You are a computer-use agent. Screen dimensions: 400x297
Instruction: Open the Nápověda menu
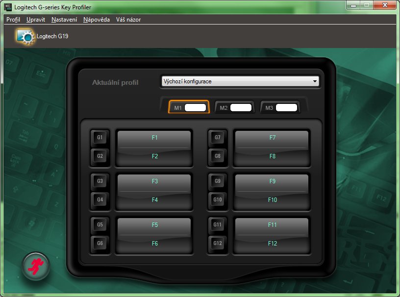point(97,20)
